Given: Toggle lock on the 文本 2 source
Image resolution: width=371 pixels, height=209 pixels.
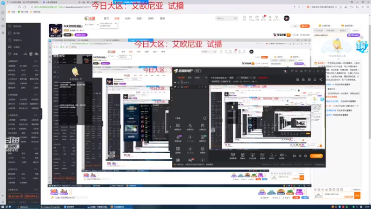Looking at the screenshot, I should 179,83.
